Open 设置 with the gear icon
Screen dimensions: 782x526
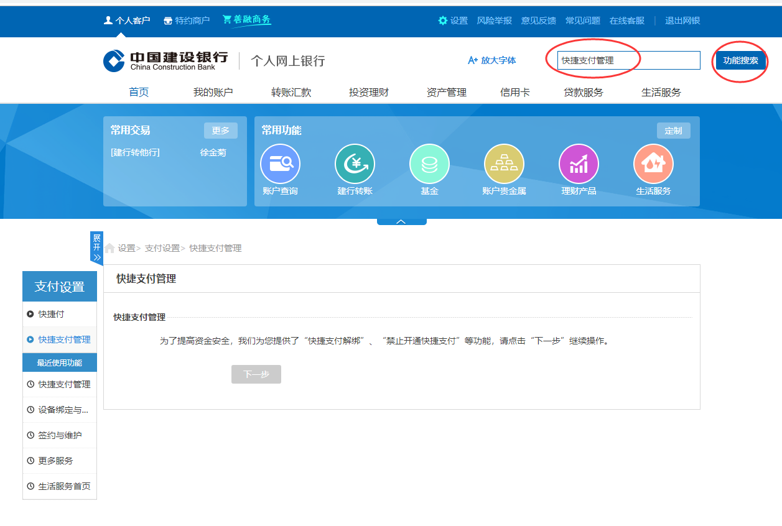pyautogui.click(x=453, y=21)
